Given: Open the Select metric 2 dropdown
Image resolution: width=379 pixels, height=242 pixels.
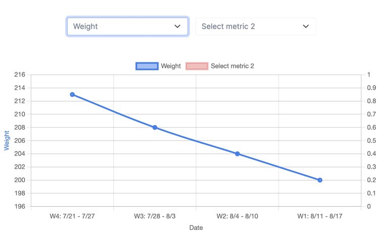Looking at the screenshot, I should click(250, 26).
